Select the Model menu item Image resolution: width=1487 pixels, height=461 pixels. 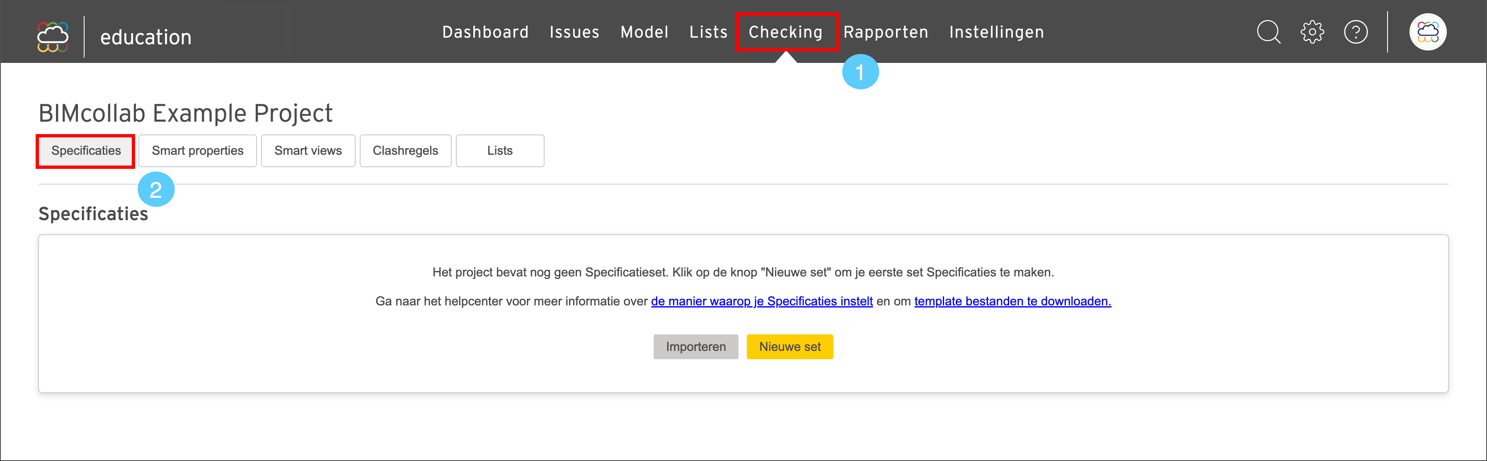[644, 32]
